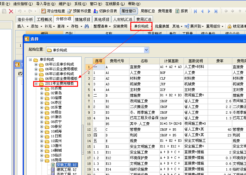Screen dimensions: 246x175
Task: Toggle the 属性窗口 button
Action: coord(129,11)
